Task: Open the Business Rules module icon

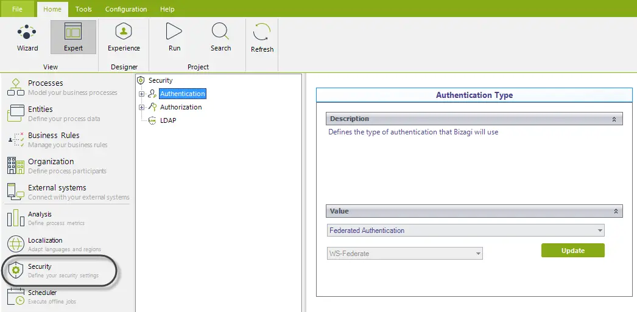Action: tap(16, 139)
